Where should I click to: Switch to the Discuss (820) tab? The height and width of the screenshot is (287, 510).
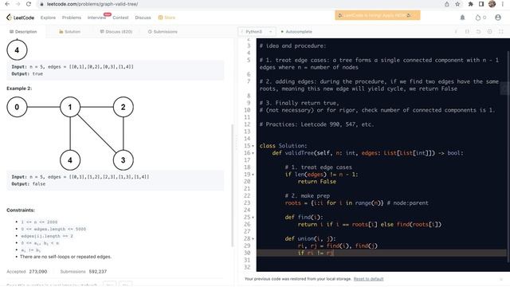(116, 32)
